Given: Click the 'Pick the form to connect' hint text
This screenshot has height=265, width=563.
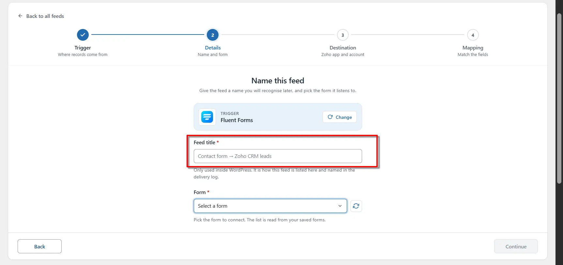Looking at the screenshot, I should [260, 220].
